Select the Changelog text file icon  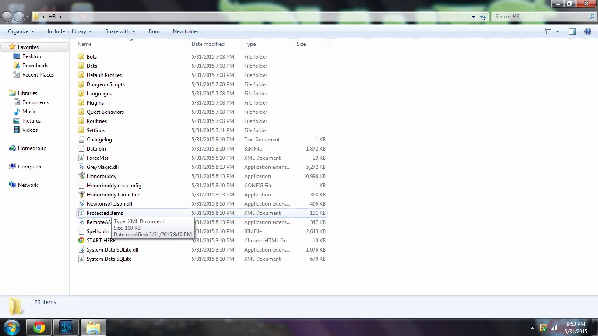(x=81, y=140)
